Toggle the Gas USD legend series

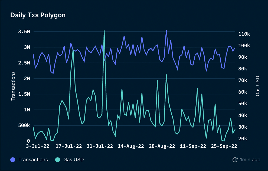pyautogui.click(x=69, y=160)
